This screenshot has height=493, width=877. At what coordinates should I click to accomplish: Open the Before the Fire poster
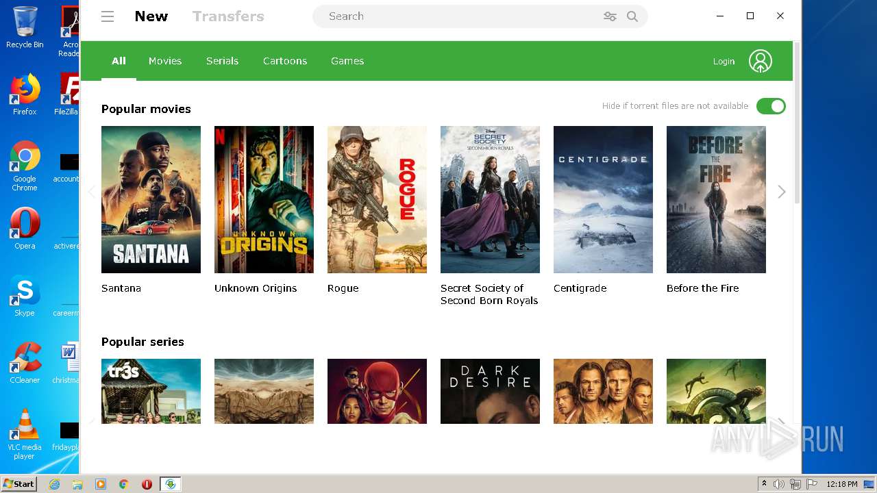pyautogui.click(x=716, y=199)
